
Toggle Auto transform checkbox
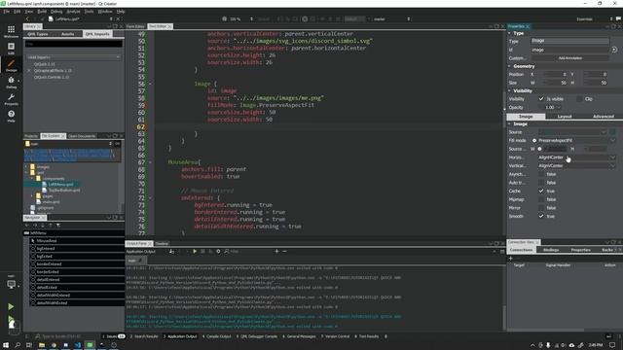(541, 183)
